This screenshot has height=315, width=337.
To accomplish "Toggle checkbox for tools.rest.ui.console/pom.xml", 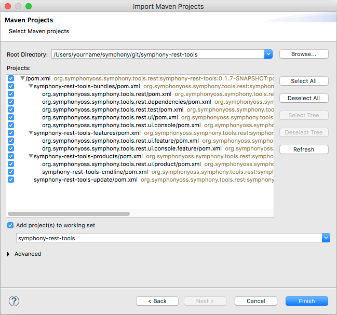I will point(11,125).
